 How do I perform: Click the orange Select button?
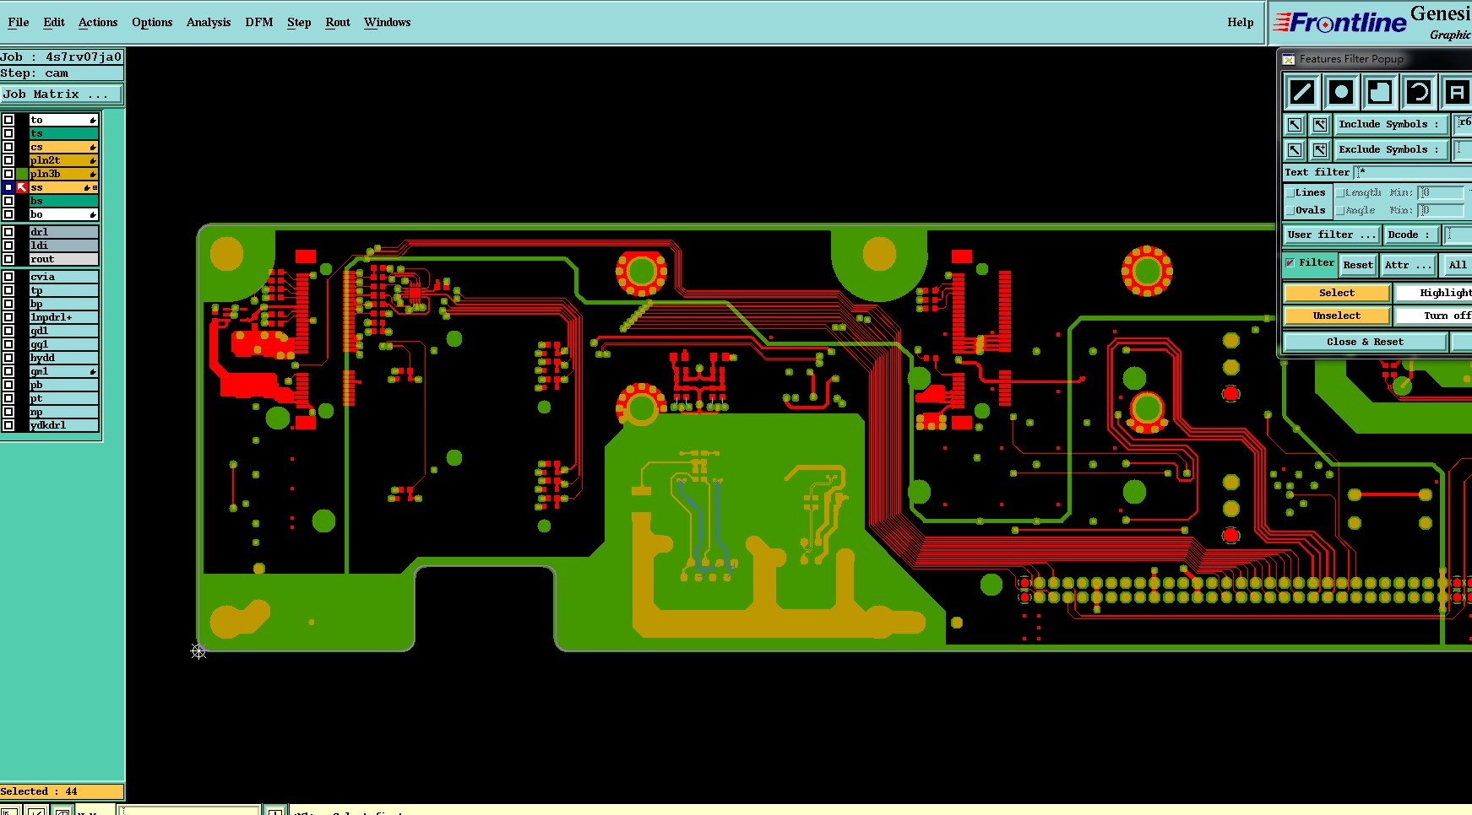[x=1337, y=293]
